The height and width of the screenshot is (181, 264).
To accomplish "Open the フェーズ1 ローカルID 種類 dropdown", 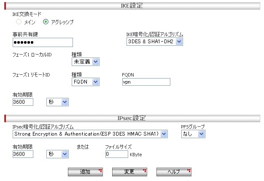I will click(x=86, y=62).
